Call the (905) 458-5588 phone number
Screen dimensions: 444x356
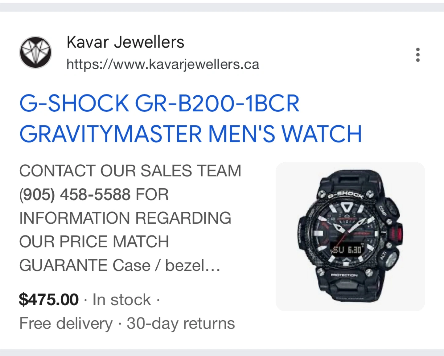click(x=75, y=194)
